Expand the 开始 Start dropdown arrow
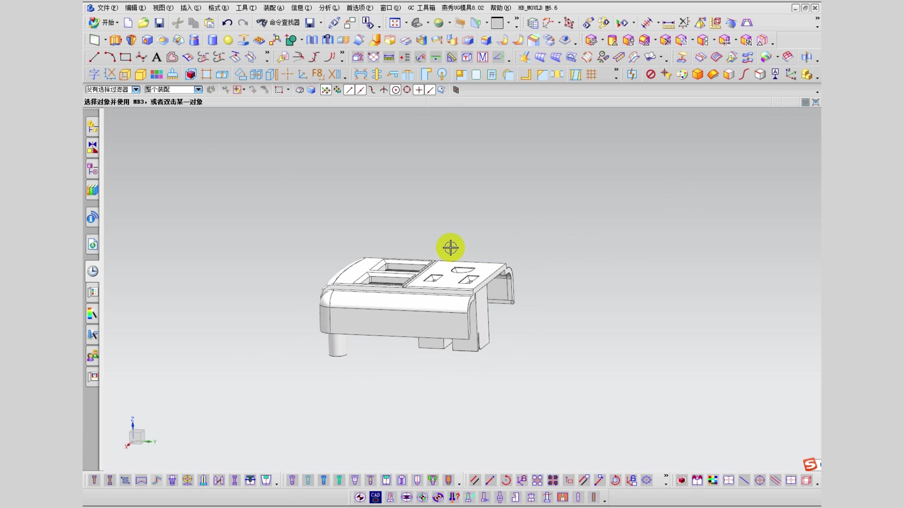904x508 pixels. pos(117,23)
